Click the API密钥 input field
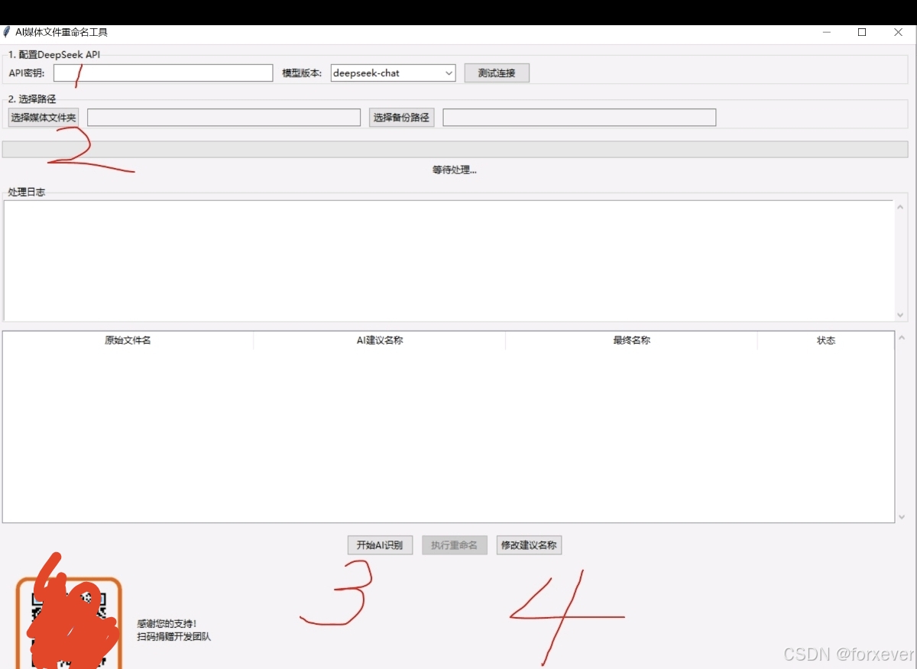The width and height of the screenshot is (917, 669). pos(163,73)
